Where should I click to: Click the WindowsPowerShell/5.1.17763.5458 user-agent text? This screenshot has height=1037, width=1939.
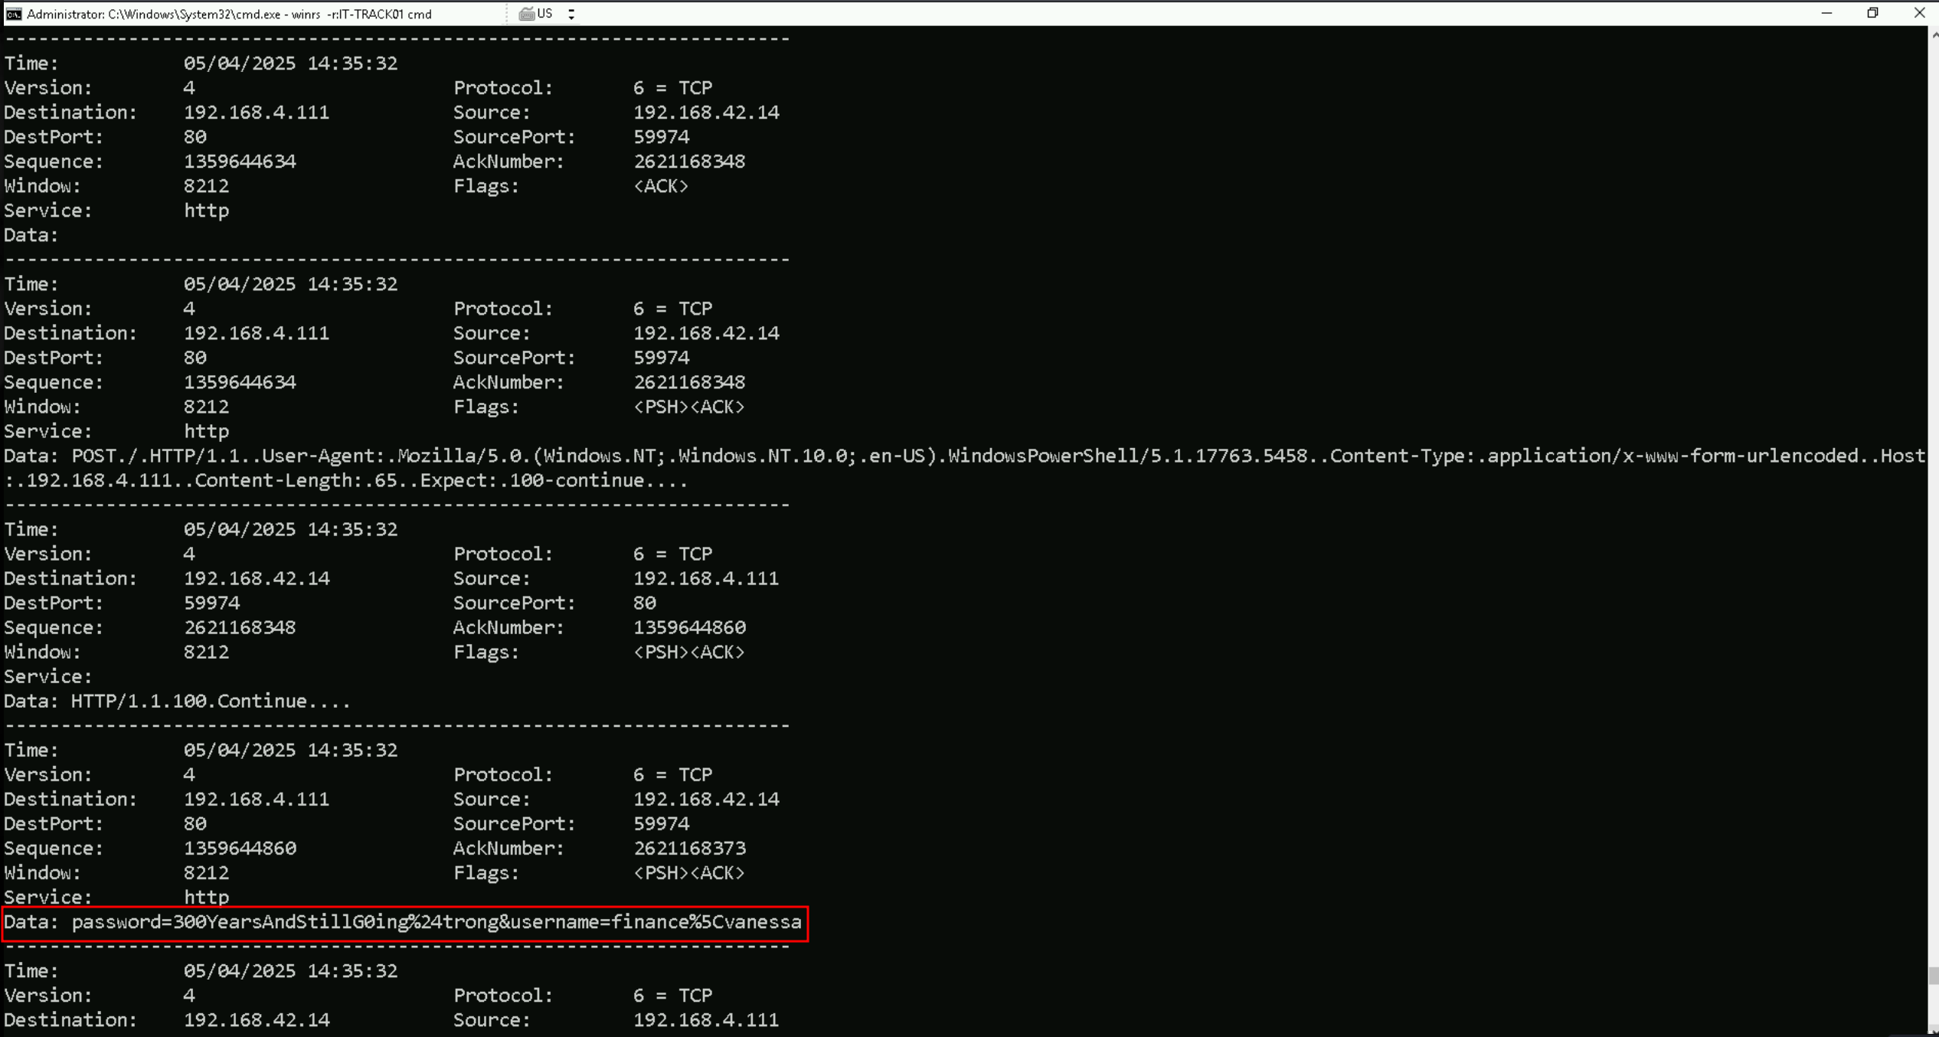click(x=1127, y=456)
